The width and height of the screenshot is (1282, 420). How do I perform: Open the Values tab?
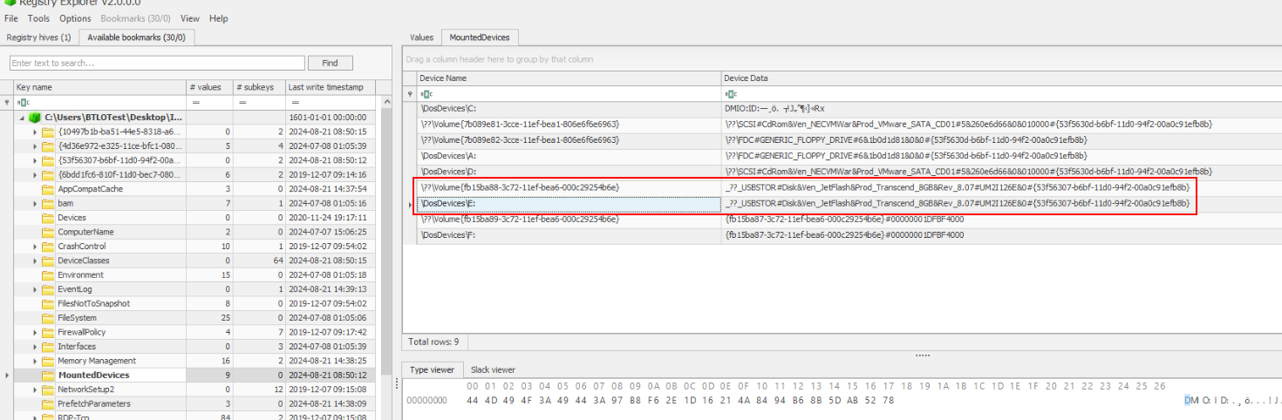pos(421,37)
